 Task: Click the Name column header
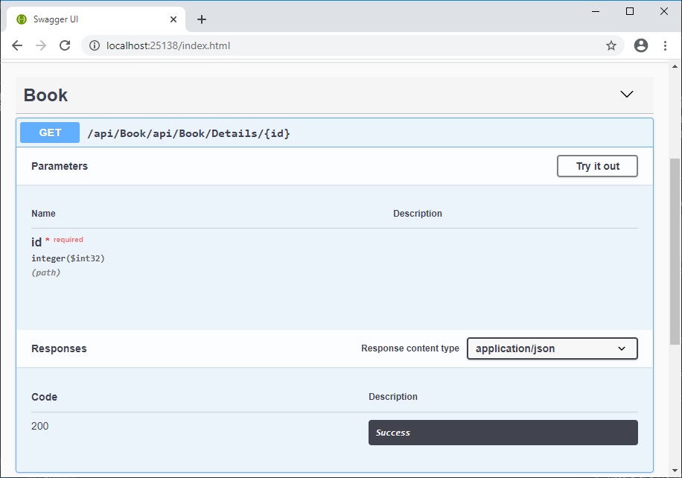tap(43, 214)
